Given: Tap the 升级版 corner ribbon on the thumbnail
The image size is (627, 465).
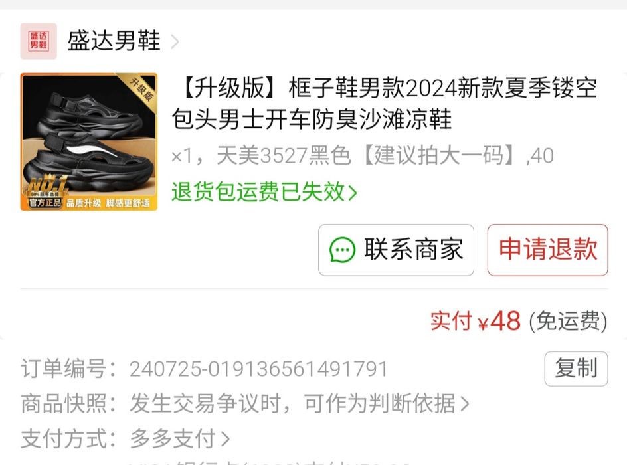Looking at the screenshot, I should click(x=140, y=90).
